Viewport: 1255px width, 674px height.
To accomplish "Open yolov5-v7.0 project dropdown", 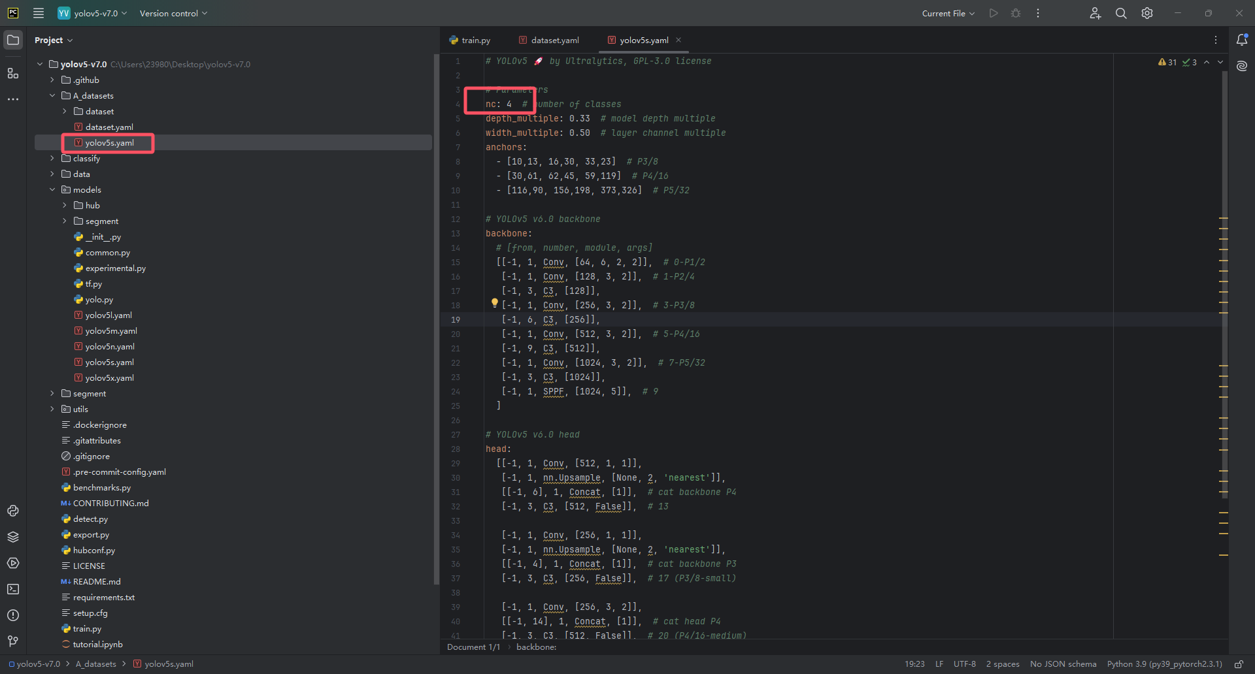I will coord(92,13).
